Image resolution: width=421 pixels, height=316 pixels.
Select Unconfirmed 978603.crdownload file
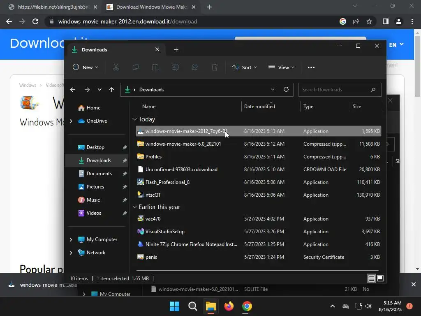click(x=258, y=169)
